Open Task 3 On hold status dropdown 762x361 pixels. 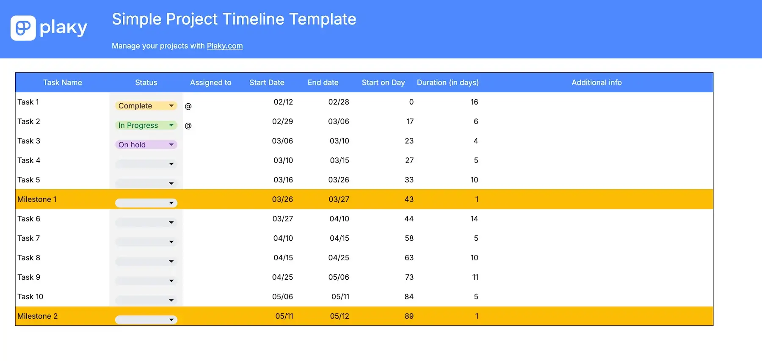[146, 145]
